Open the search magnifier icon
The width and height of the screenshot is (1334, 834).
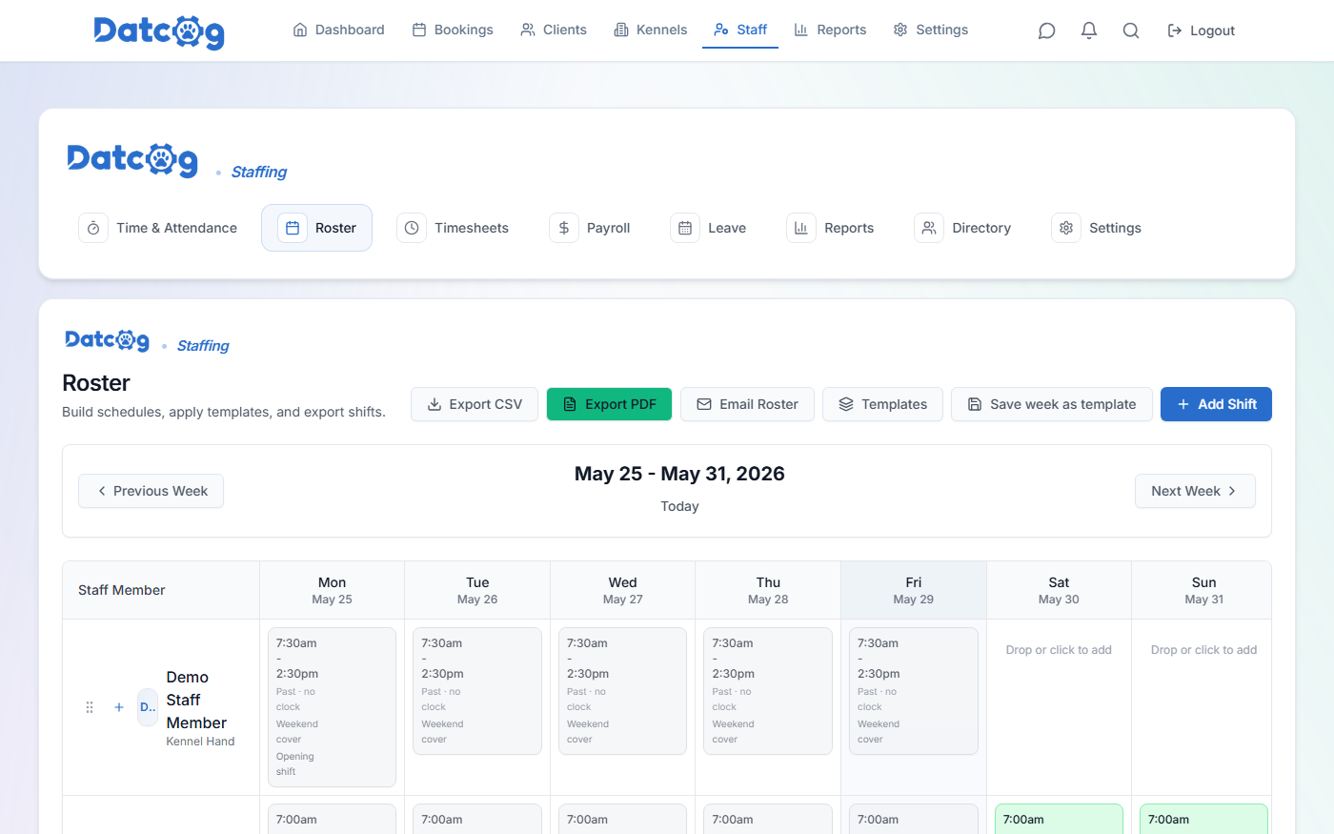pos(1131,31)
